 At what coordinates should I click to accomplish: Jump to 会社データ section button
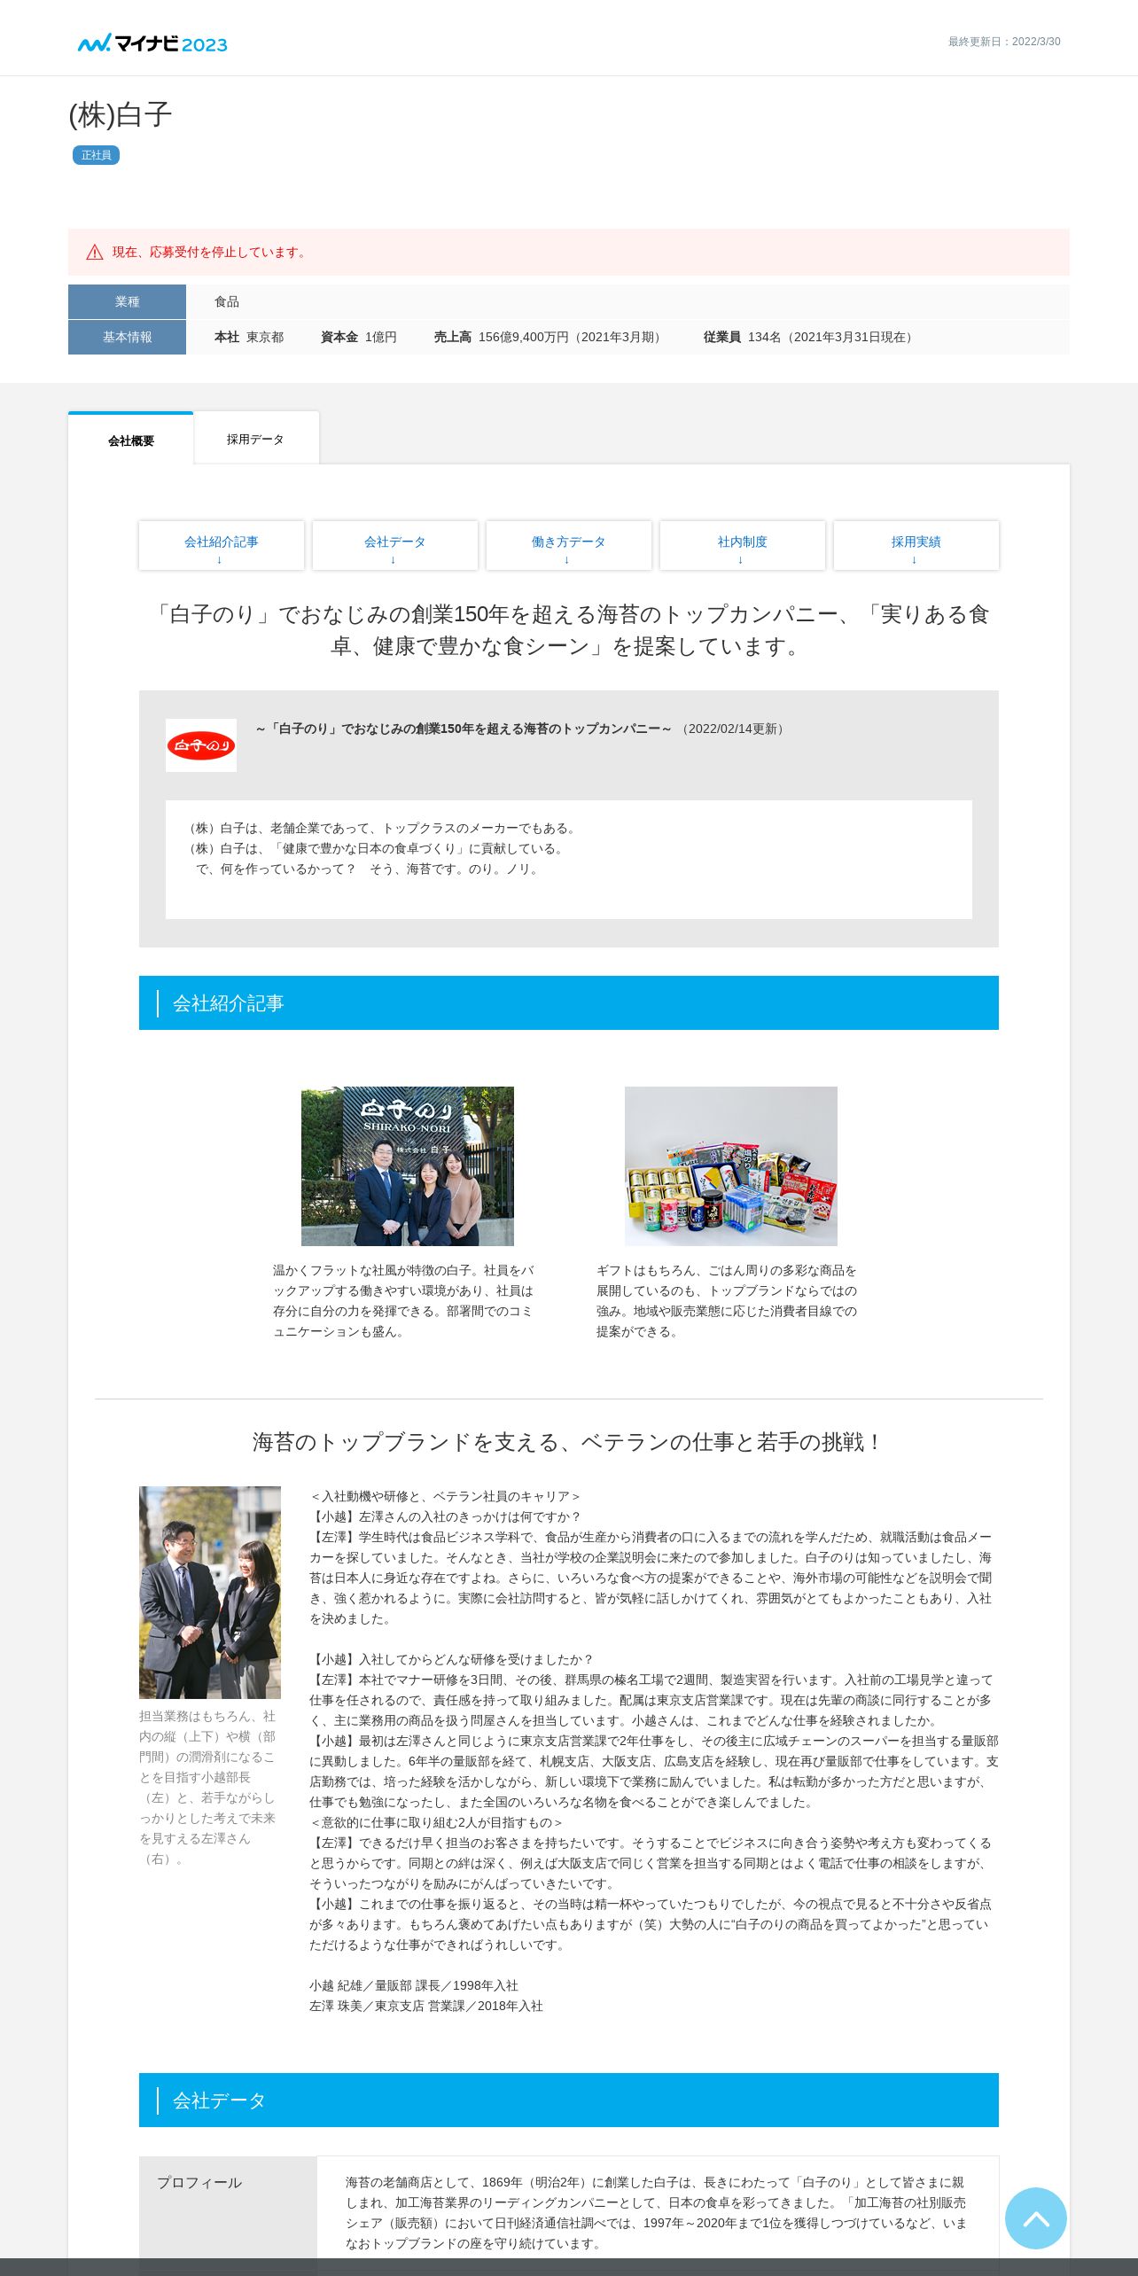[x=395, y=545]
